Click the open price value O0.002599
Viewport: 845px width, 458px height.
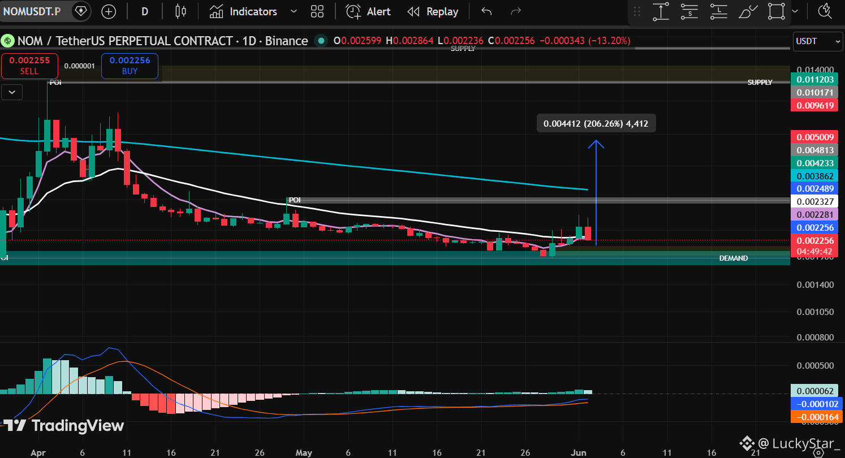tap(357, 41)
